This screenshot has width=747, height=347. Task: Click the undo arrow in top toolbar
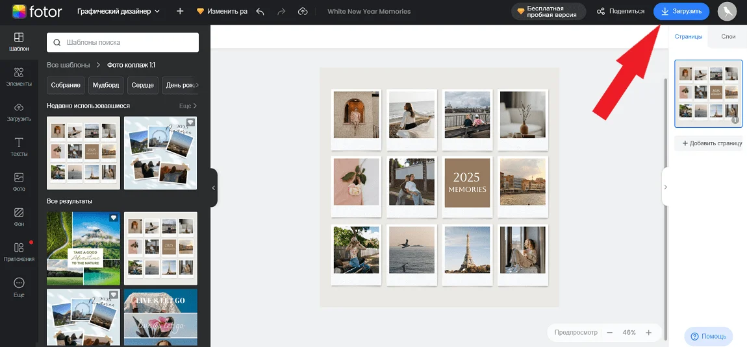tap(260, 12)
